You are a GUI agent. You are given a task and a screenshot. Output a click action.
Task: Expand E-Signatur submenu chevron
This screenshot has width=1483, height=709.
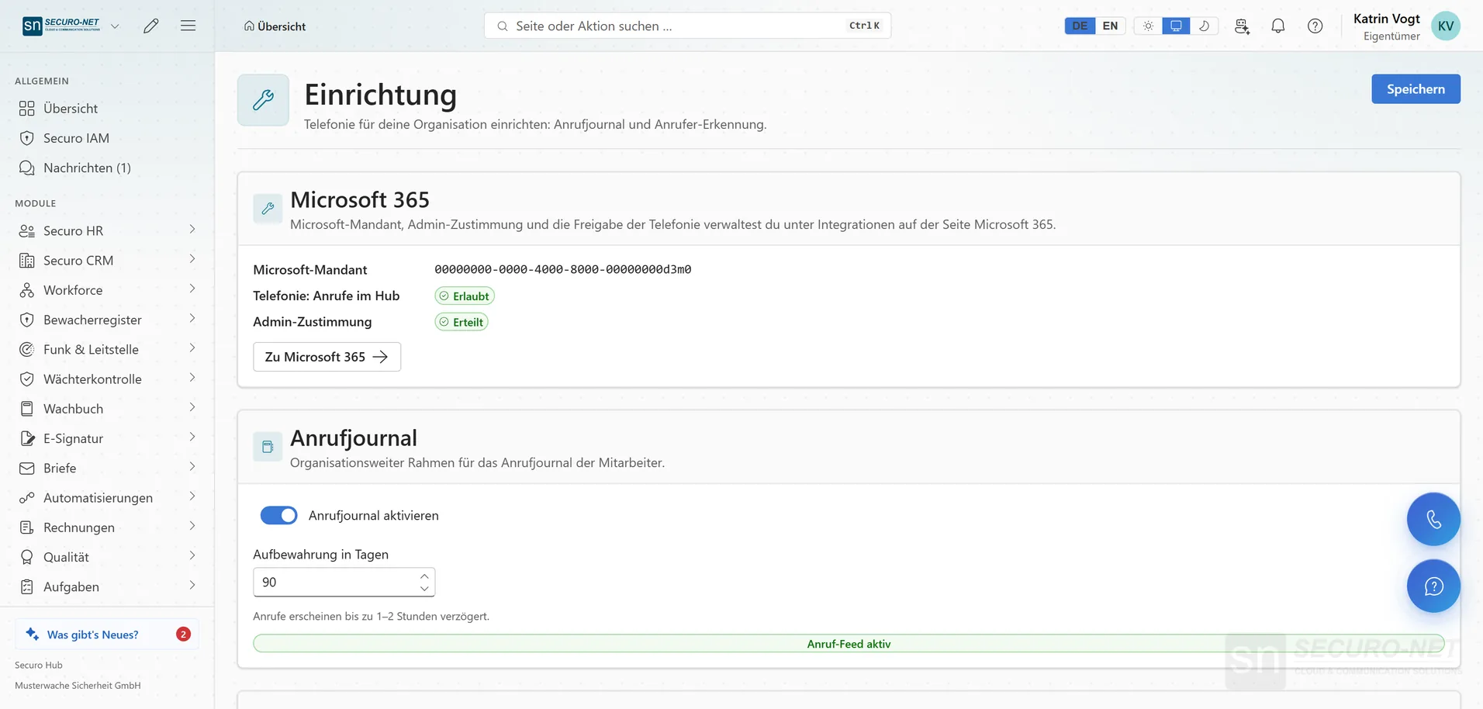192,438
